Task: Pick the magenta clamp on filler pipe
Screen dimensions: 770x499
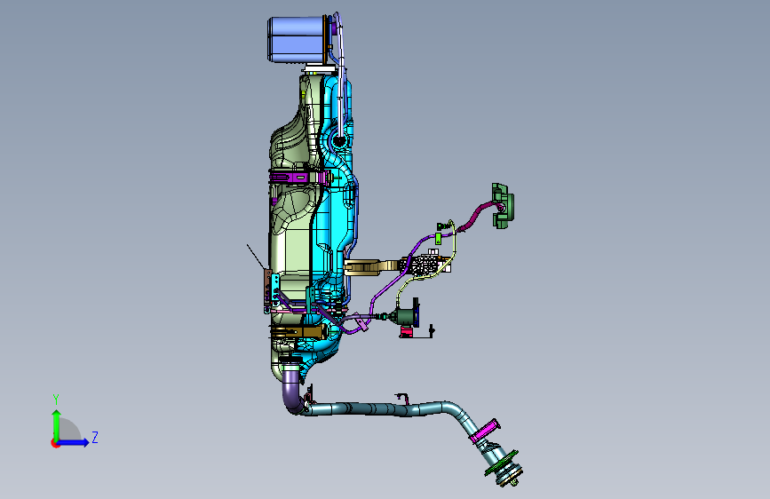Action: [485, 431]
